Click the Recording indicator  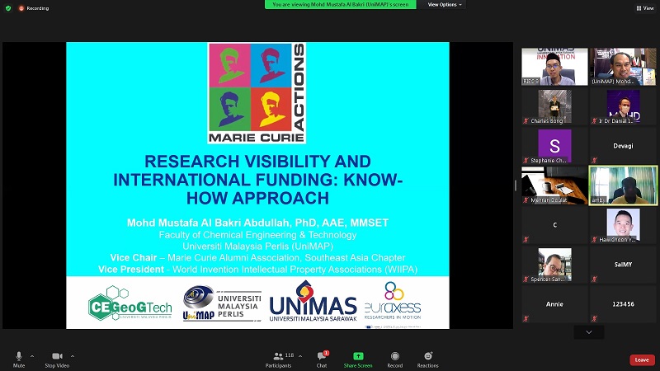click(x=34, y=8)
